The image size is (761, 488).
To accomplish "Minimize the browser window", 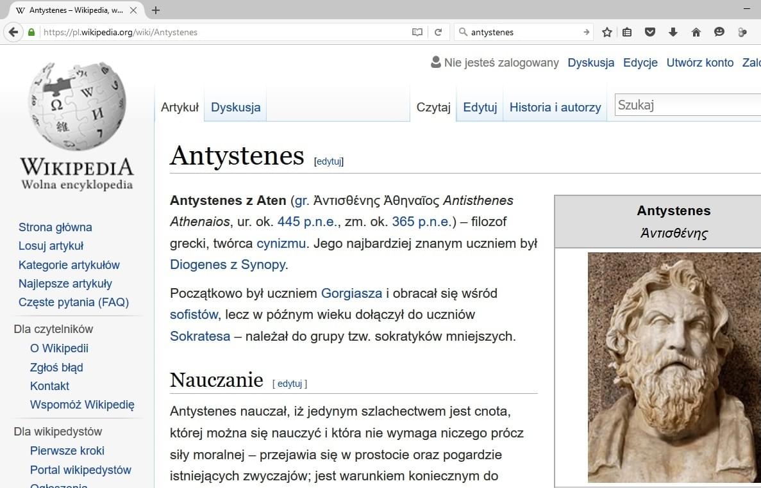I will tap(747, 9).
